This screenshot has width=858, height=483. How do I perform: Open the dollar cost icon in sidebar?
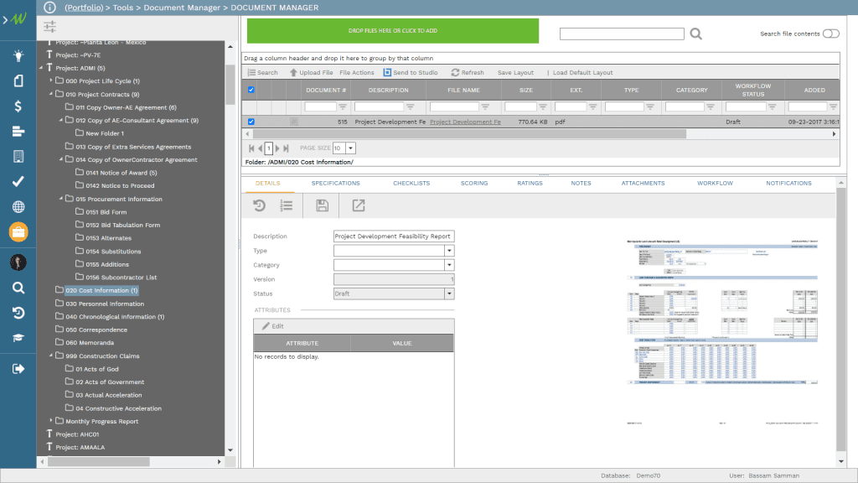[18, 106]
